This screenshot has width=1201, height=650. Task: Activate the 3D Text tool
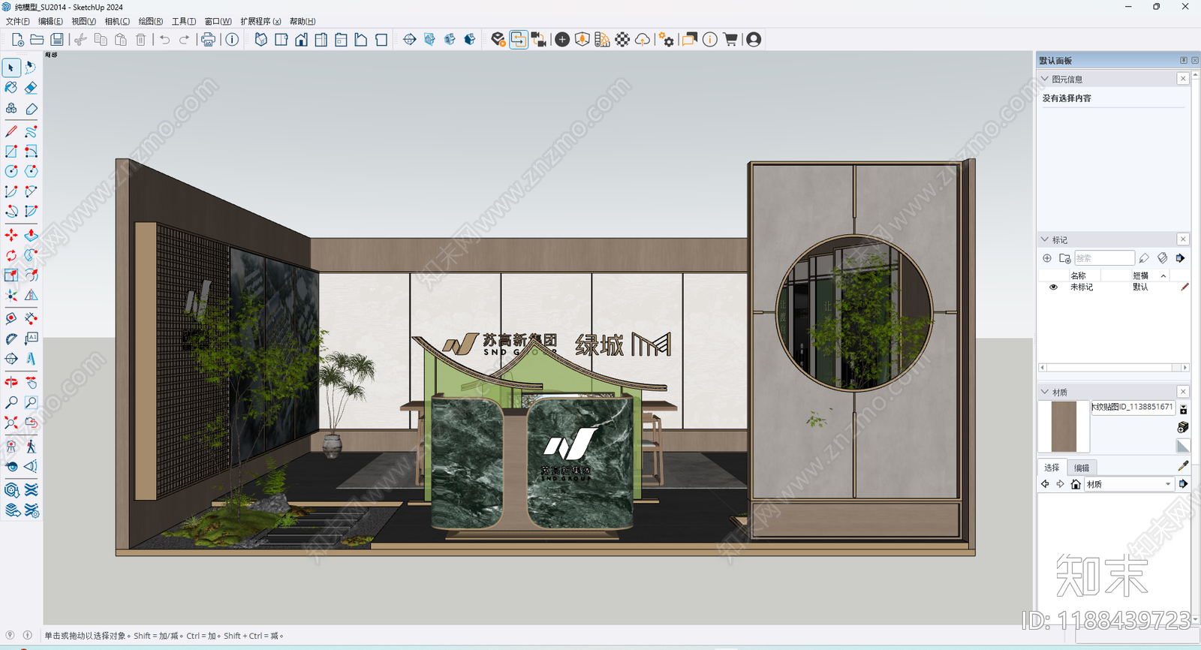point(31,359)
